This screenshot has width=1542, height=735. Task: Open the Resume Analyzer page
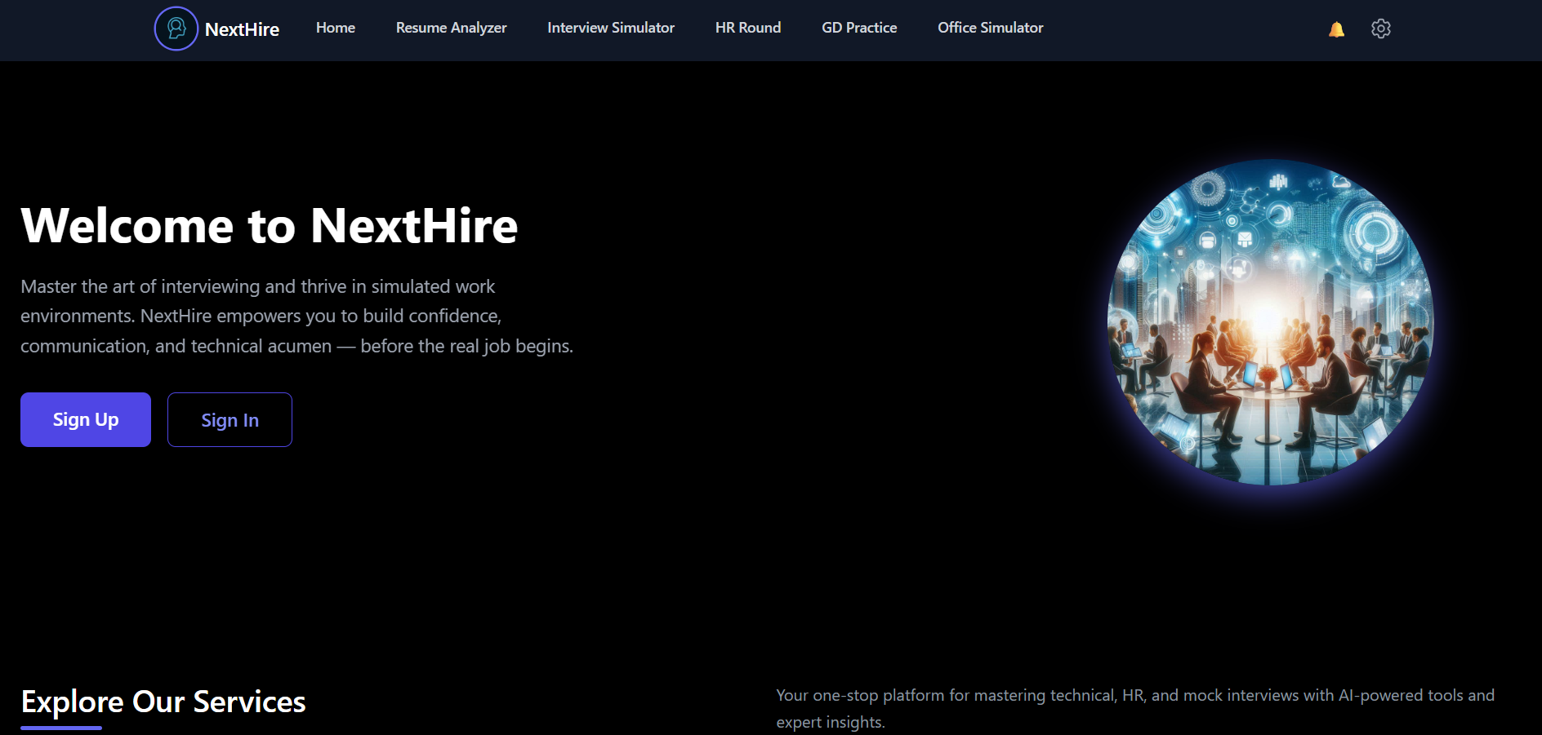click(451, 28)
